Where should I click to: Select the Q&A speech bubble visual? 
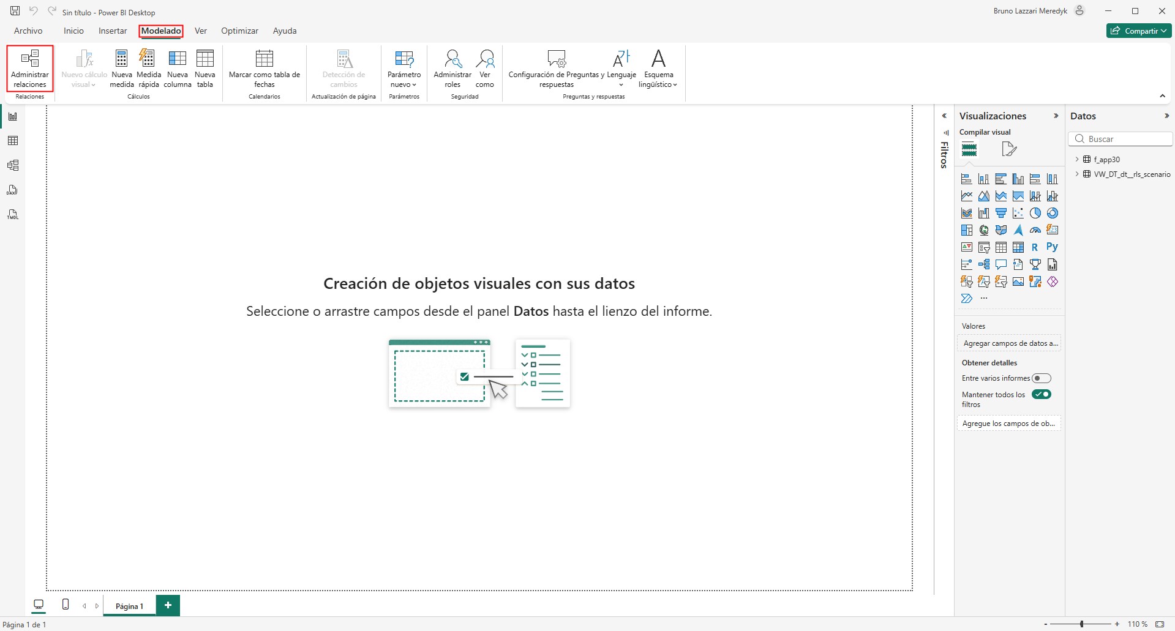coord(1001,265)
